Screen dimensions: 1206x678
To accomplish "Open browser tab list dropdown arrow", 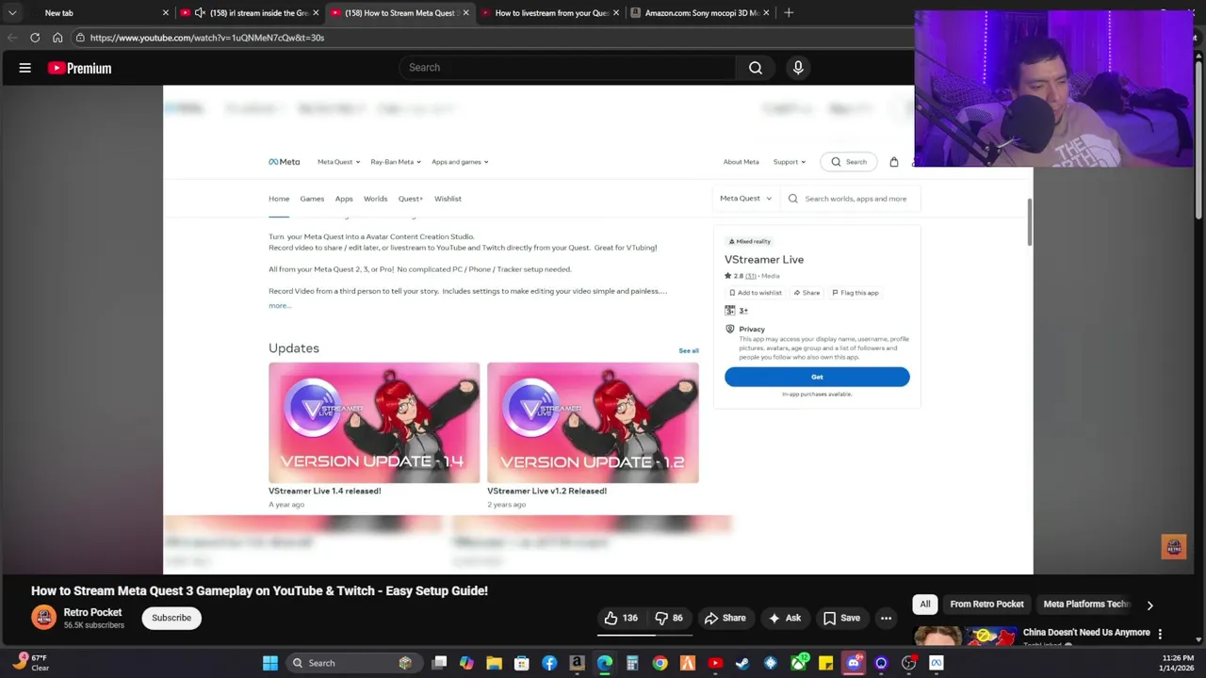I will click(12, 13).
